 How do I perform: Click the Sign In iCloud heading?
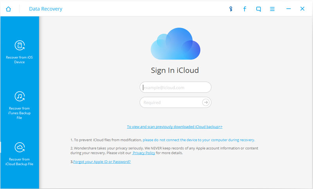[175, 70]
